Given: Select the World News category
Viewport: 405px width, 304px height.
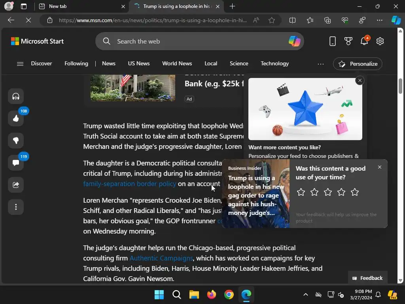Looking at the screenshot, I should (177, 64).
